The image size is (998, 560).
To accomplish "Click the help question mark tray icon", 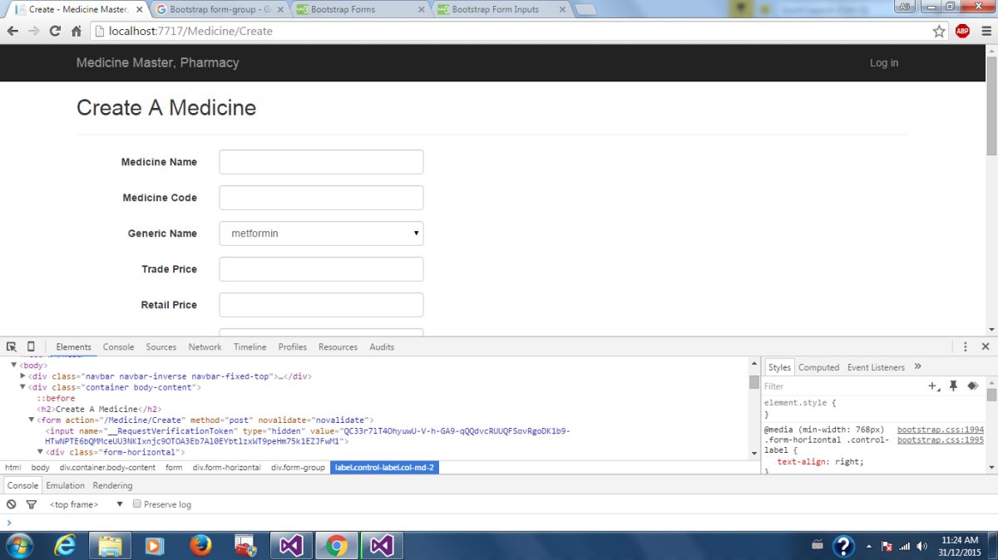I will 843,546.
